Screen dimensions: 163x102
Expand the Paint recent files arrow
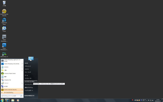coord(22,83)
